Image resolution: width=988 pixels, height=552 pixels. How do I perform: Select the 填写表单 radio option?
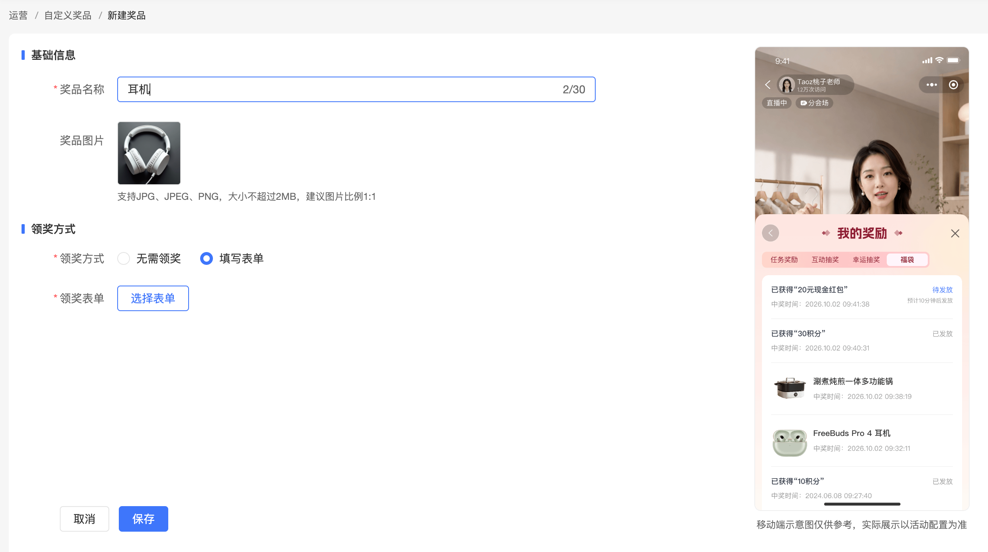(207, 258)
